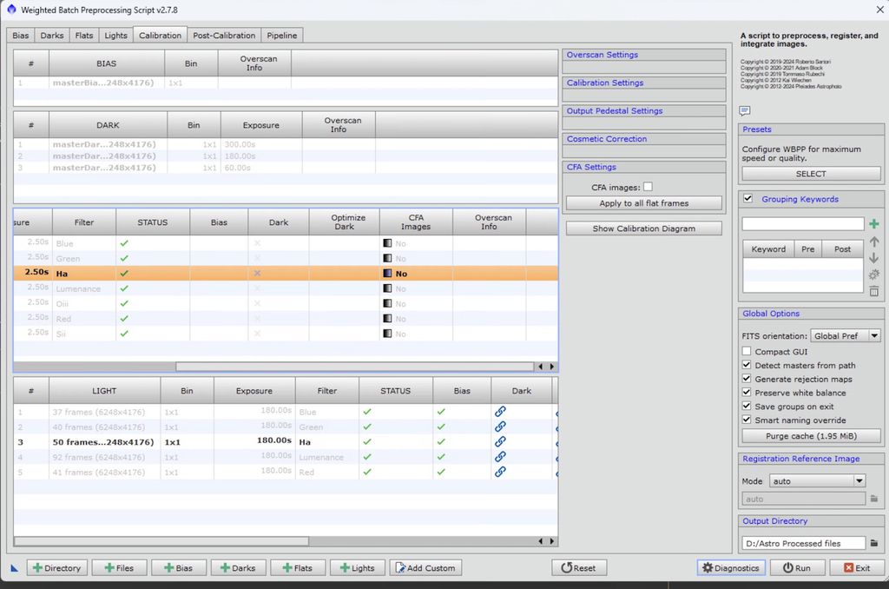
Task: Select the dark row with 300.00s exposure
Action: click(x=285, y=145)
